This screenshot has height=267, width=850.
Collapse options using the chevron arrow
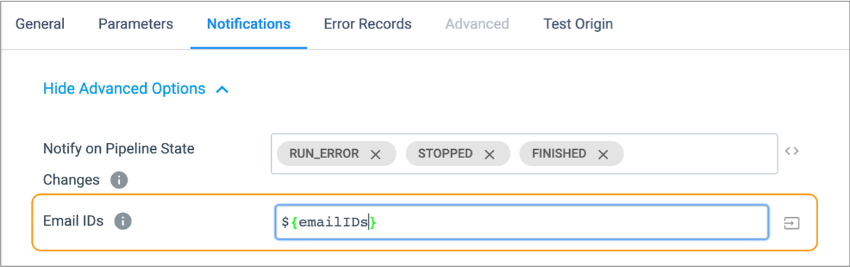pyautogui.click(x=222, y=89)
